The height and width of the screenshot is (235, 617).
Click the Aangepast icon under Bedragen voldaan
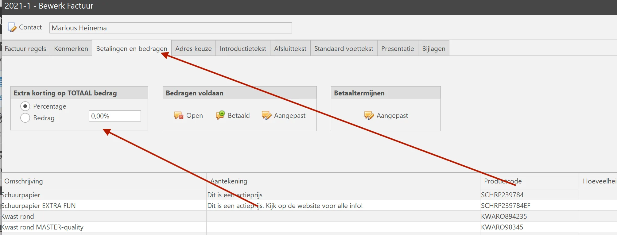tap(266, 115)
